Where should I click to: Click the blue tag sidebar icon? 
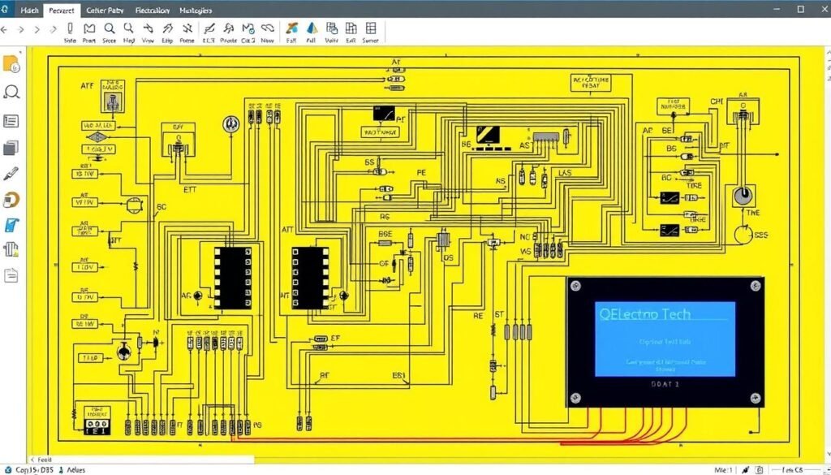coord(11,225)
